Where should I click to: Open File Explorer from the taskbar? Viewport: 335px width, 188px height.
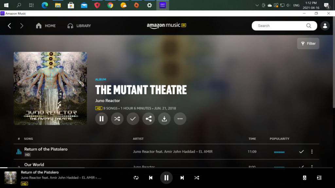tap(58, 5)
